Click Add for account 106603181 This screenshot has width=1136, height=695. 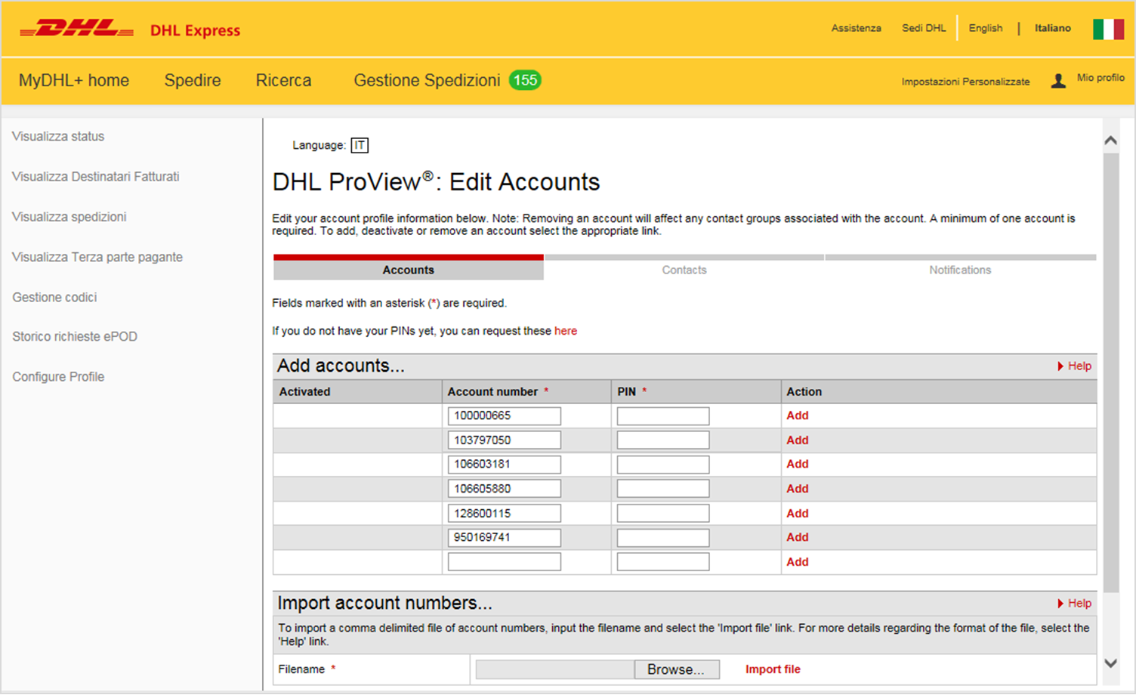798,464
